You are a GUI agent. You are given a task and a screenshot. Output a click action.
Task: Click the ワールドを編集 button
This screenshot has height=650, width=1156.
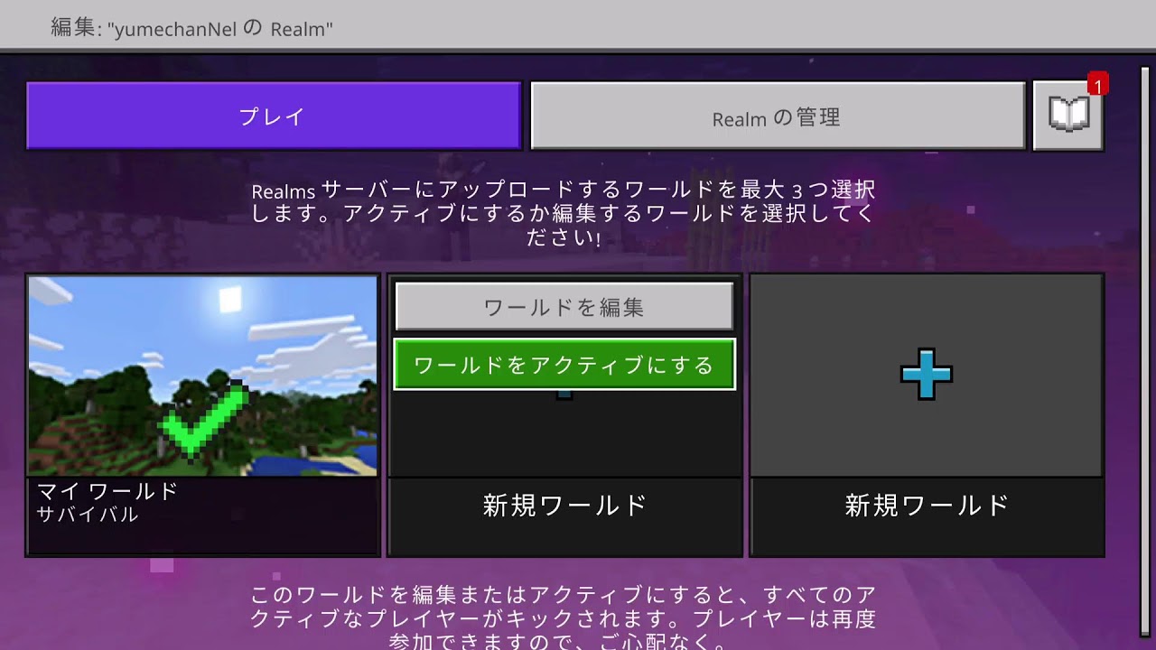(x=564, y=307)
